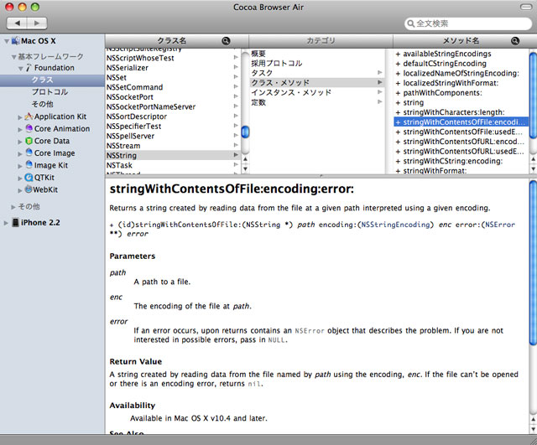537x445 pixels.
Task: Select the NSScriptWhoseTest class
Action: click(173, 58)
